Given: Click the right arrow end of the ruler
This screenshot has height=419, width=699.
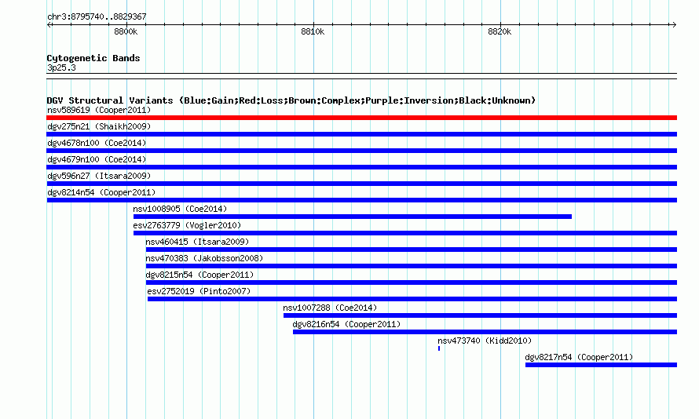Looking at the screenshot, I should (674, 24).
